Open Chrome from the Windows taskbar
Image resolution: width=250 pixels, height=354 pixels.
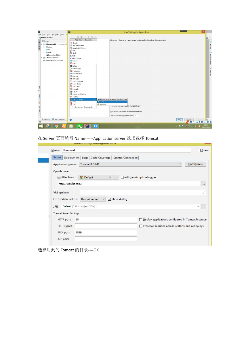pos(56,126)
